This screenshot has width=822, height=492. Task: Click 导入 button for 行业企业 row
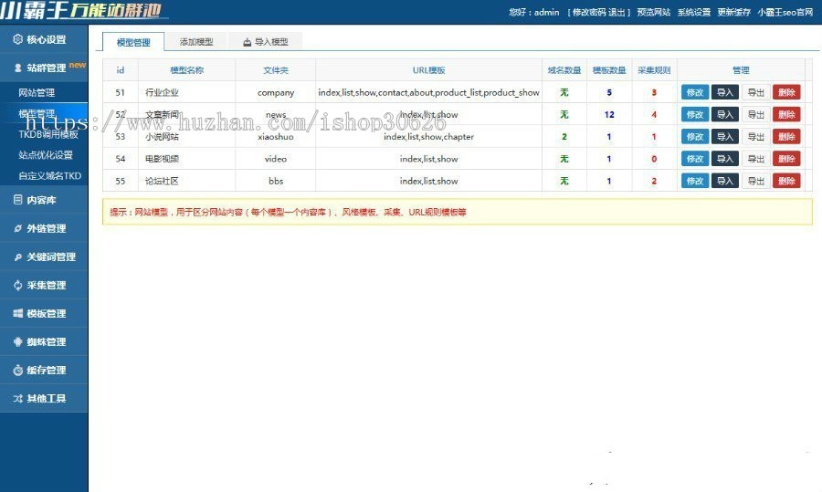pyautogui.click(x=725, y=92)
